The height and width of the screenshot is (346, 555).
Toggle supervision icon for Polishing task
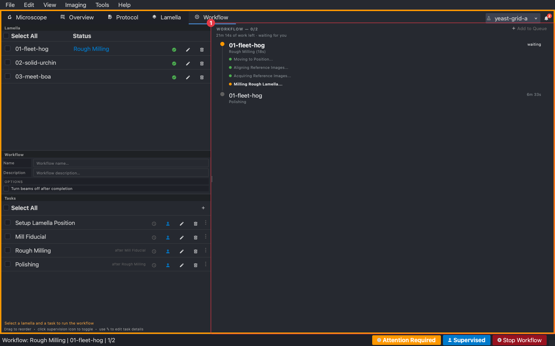(168, 265)
